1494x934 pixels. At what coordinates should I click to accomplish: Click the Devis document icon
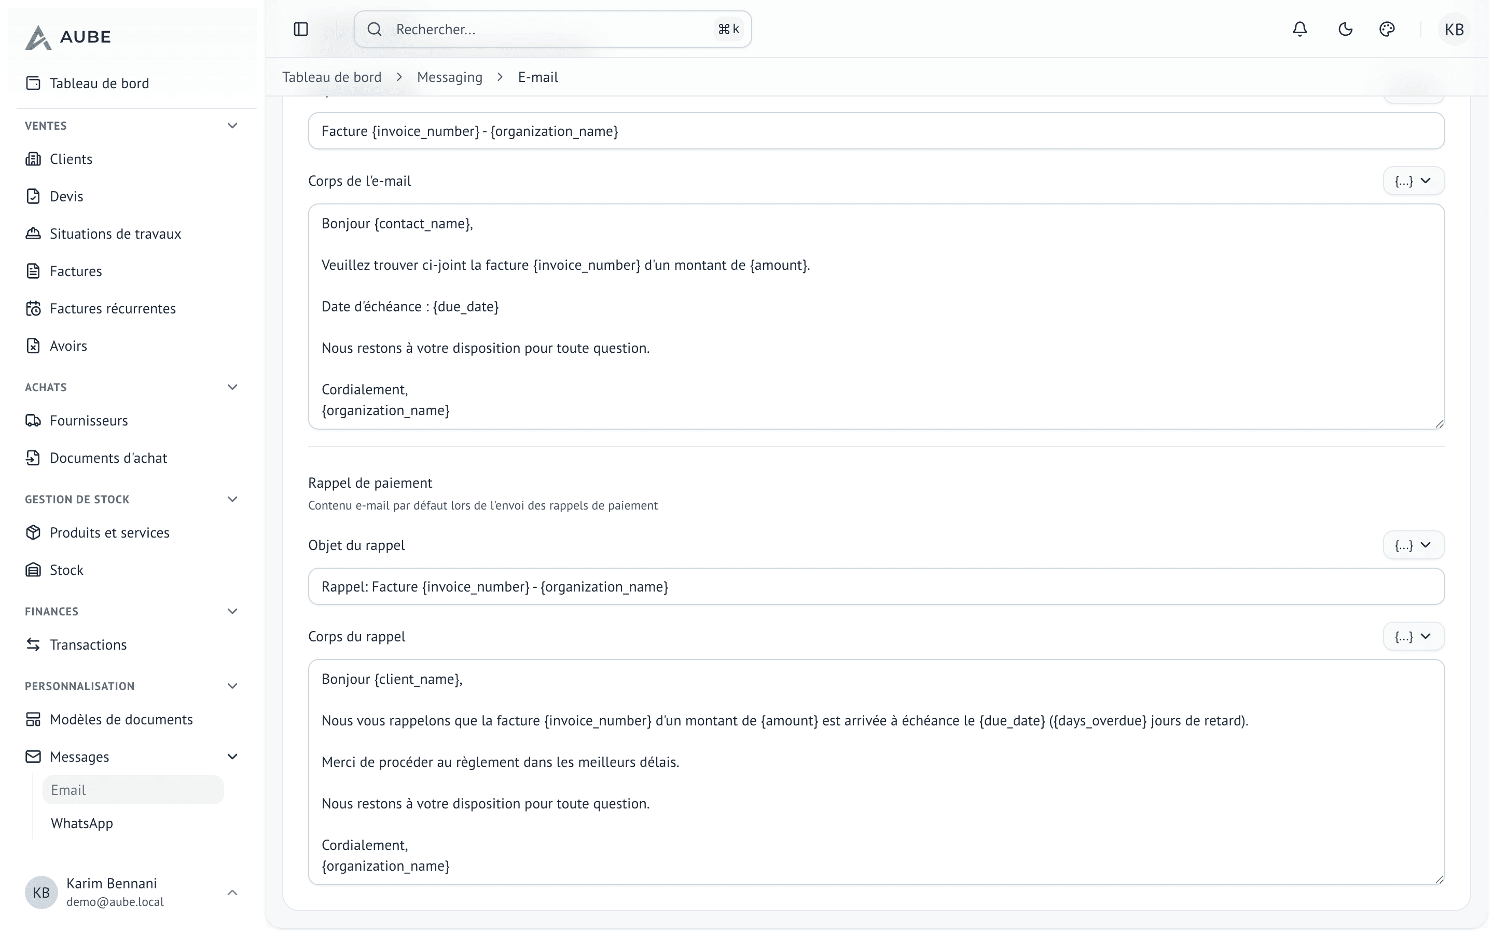coord(33,197)
